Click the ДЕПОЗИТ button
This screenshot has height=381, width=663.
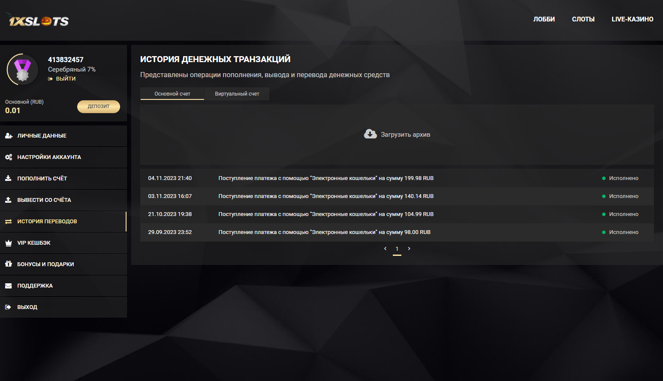[99, 106]
